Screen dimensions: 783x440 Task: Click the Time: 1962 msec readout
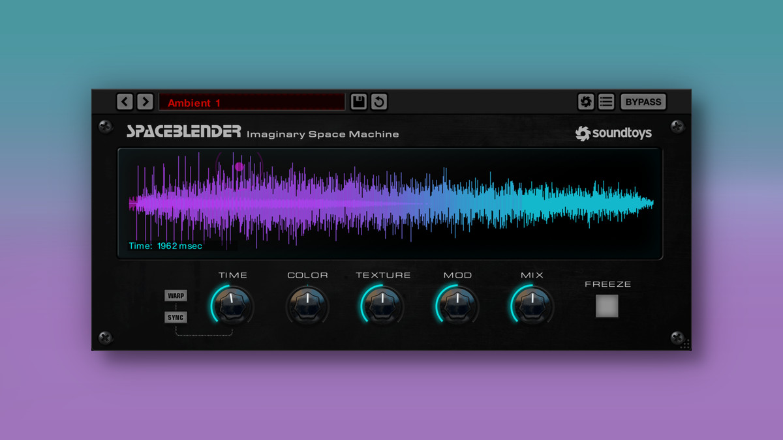[166, 246]
